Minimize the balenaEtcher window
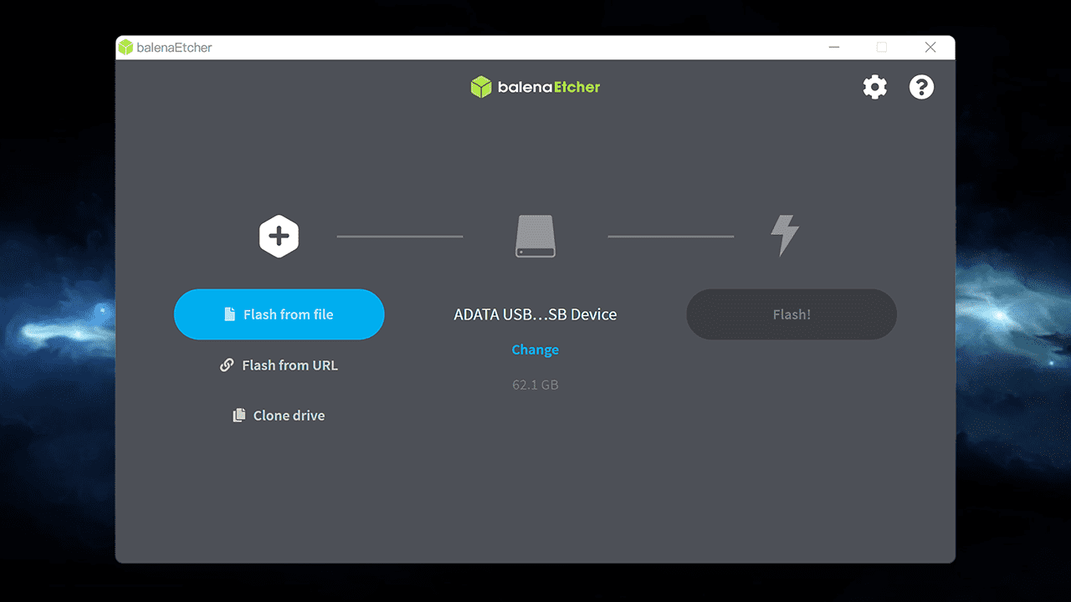This screenshot has width=1071, height=602. click(x=834, y=48)
